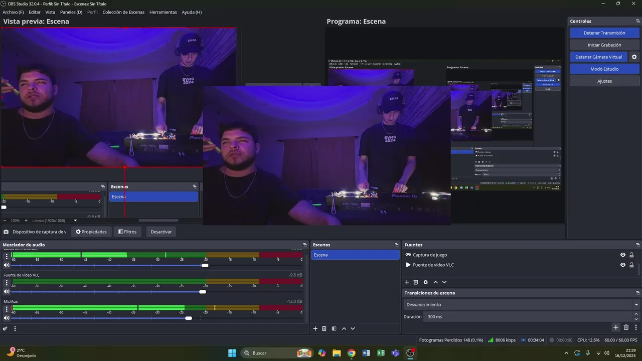Toggle Modo Estudio off

point(604,69)
